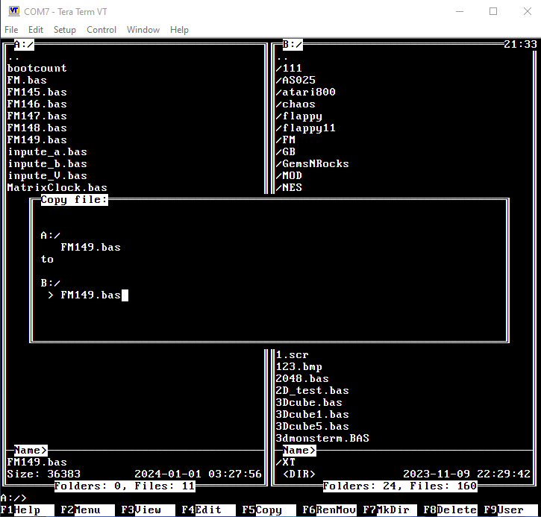Open the Control menu

tap(101, 30)
